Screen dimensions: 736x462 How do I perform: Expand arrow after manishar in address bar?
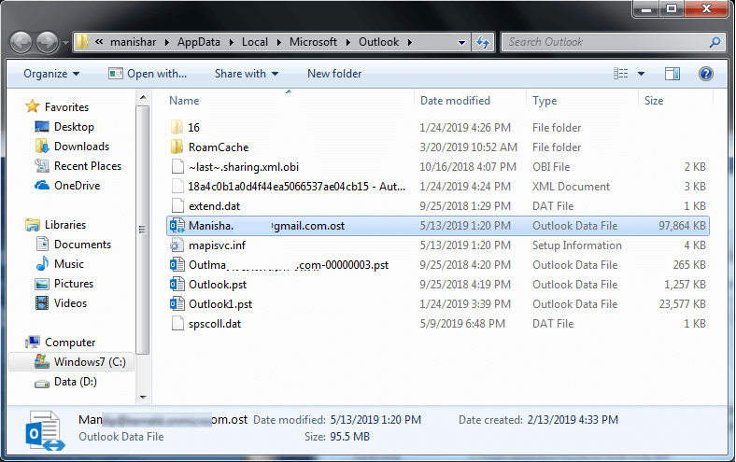167,42
